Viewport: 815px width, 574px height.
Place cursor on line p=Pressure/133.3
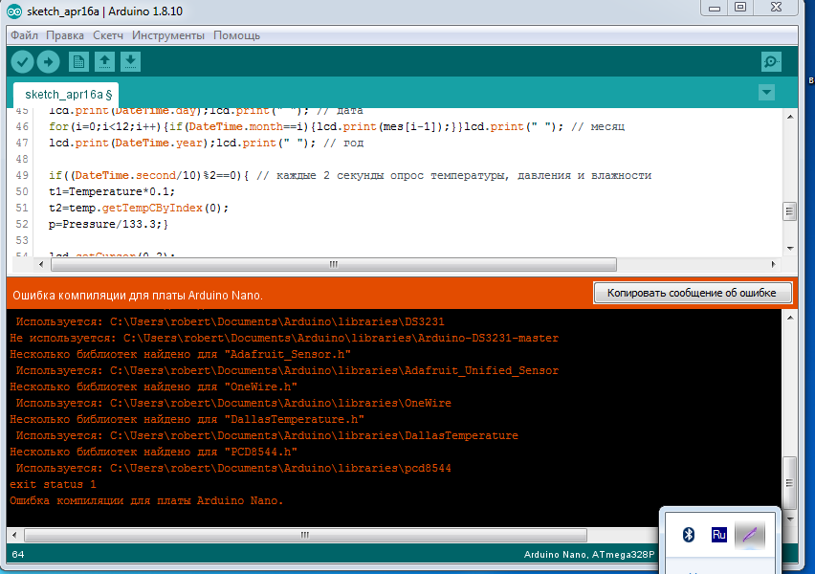(108, 223)
